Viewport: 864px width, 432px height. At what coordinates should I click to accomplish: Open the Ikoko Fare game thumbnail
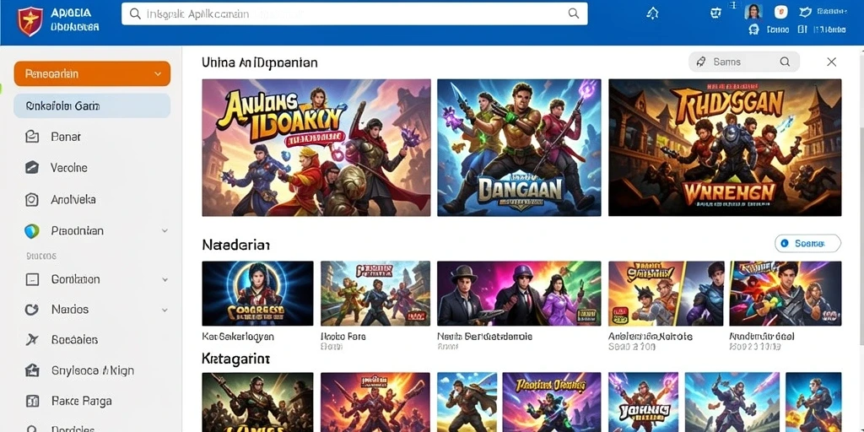(x=375, y=293)
